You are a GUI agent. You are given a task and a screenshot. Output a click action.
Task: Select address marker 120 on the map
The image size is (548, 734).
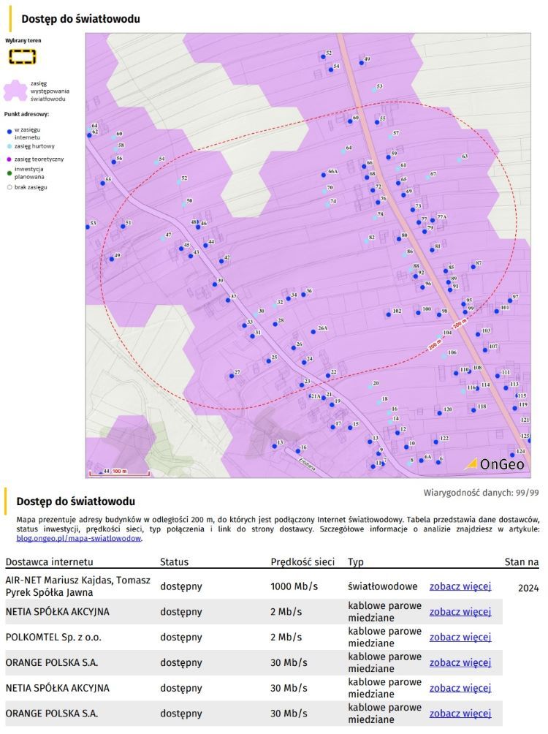coord(439,413)
